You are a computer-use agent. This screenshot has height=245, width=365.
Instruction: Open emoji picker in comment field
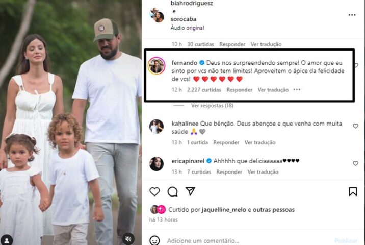[x=154, y=240]
